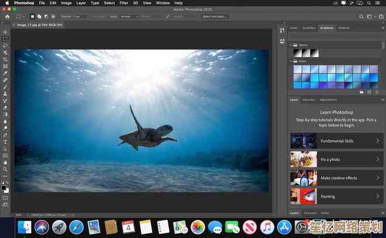Click the Home icon in options bar
Image resolution: width=386 pixels, height=238 pixels.
click(5, 16)
